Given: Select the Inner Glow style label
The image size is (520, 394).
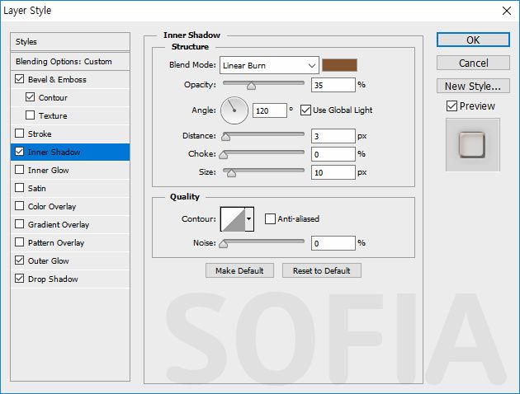Looking at the screenshot, I should click(49, 170).
